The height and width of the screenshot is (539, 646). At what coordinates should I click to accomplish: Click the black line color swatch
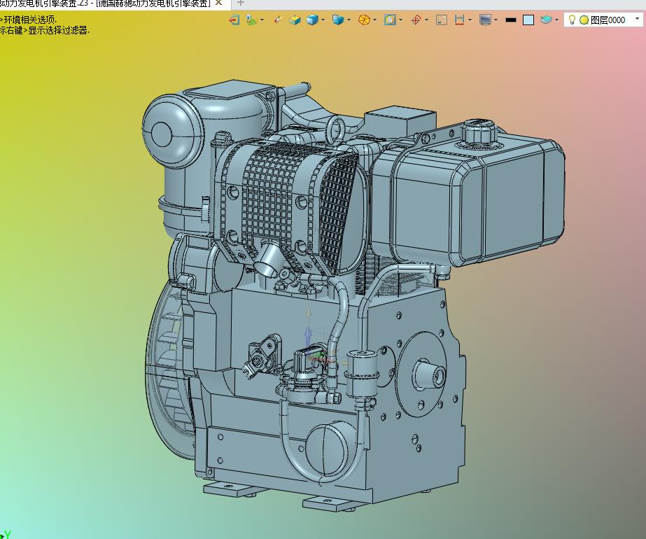pos(511,20)
